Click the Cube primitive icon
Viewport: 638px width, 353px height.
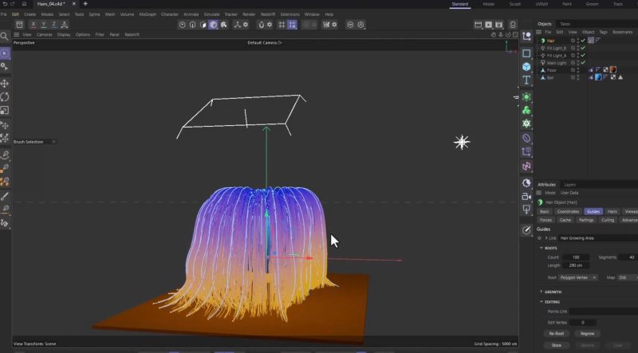526,67
